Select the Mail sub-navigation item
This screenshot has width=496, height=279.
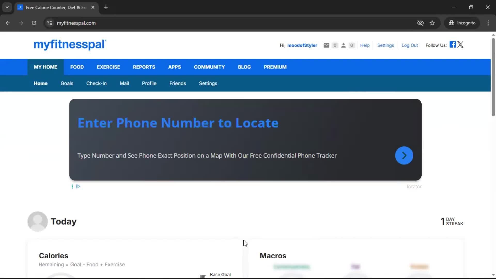[124, 83]
